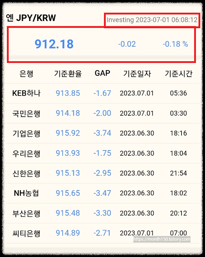The width and height of the screenshot is (205, 257).
Task: Click 씨티은행 time 07:00
Action: click(x=179, y=233)
